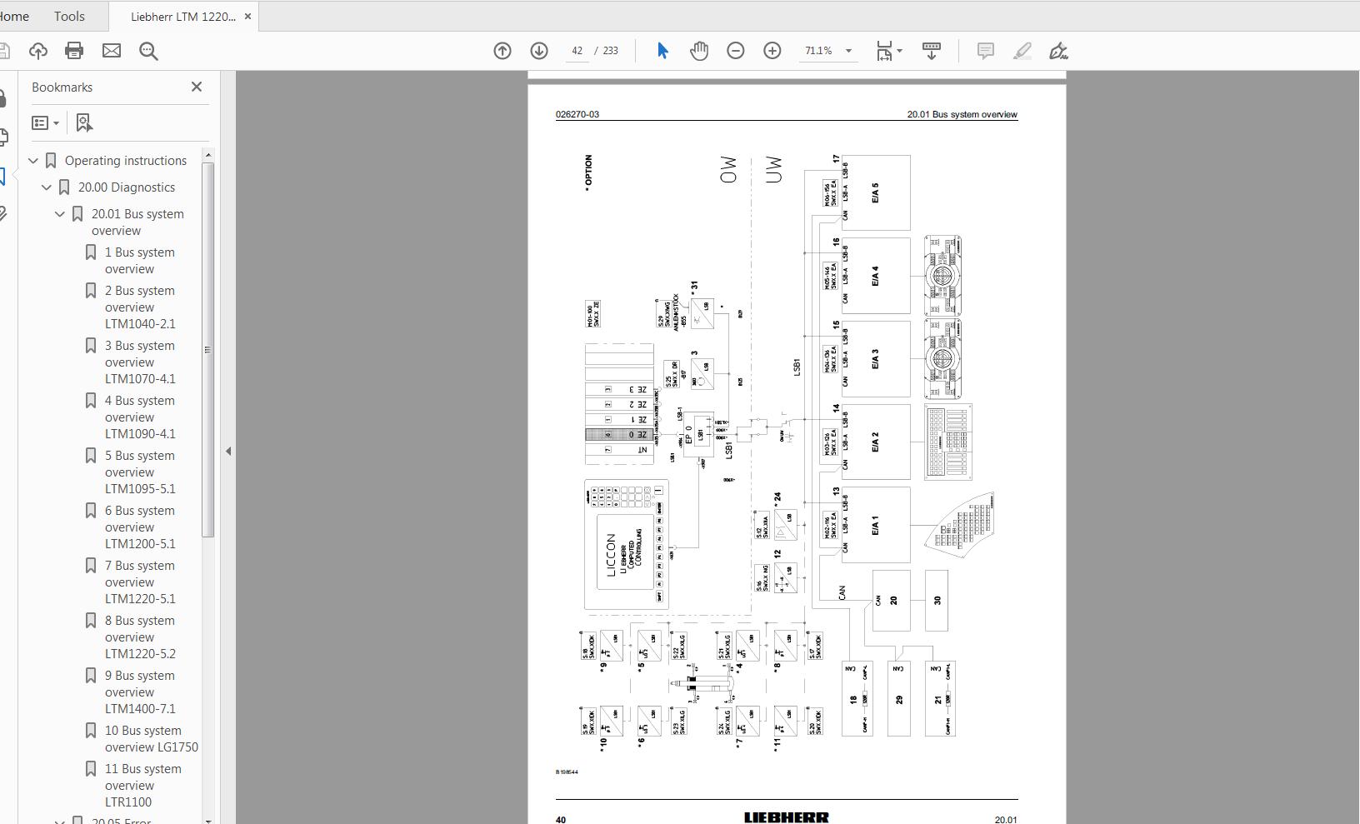
Task: Click the total pages 233 label
Action: coord(610,51)
